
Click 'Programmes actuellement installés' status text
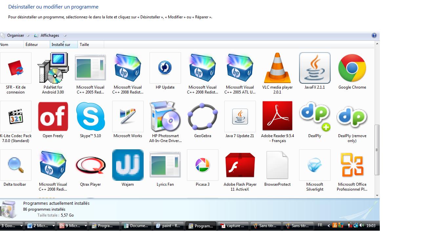click(x=56, y=203)
